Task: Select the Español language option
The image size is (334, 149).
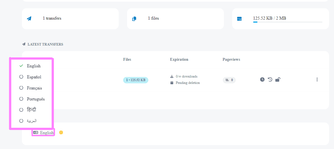Action: pos(34,77)
